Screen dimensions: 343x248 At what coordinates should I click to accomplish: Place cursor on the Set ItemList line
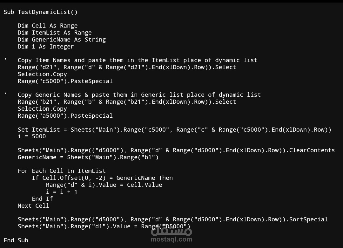click(x=174, y=130)
